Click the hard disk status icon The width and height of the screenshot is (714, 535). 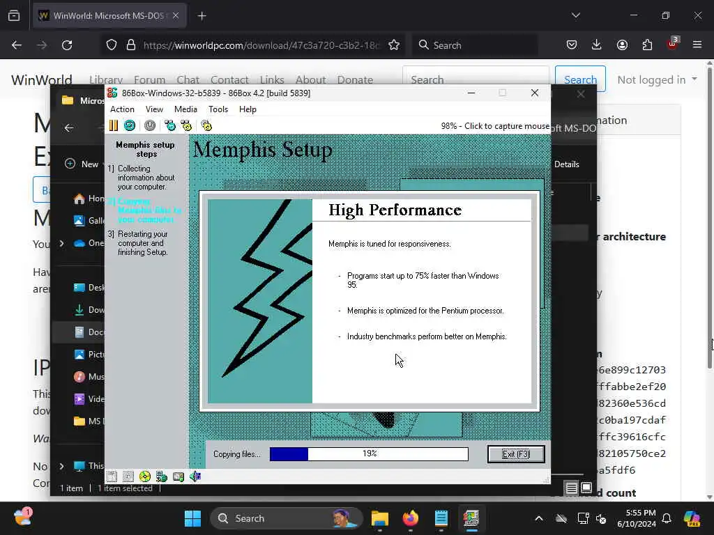click(x=178, y=476)
